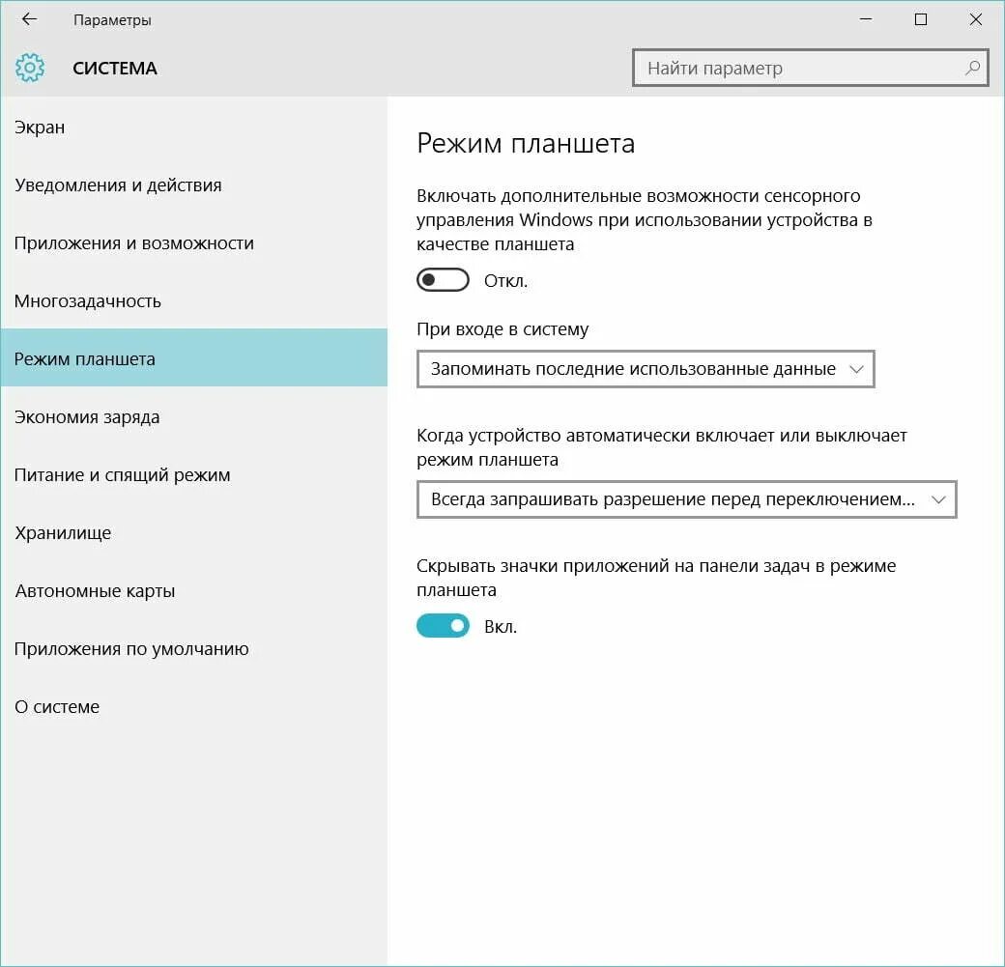Screen dimensions: 1005x967
Task: Select Приложения и возможности section
Action: [193, 242]
